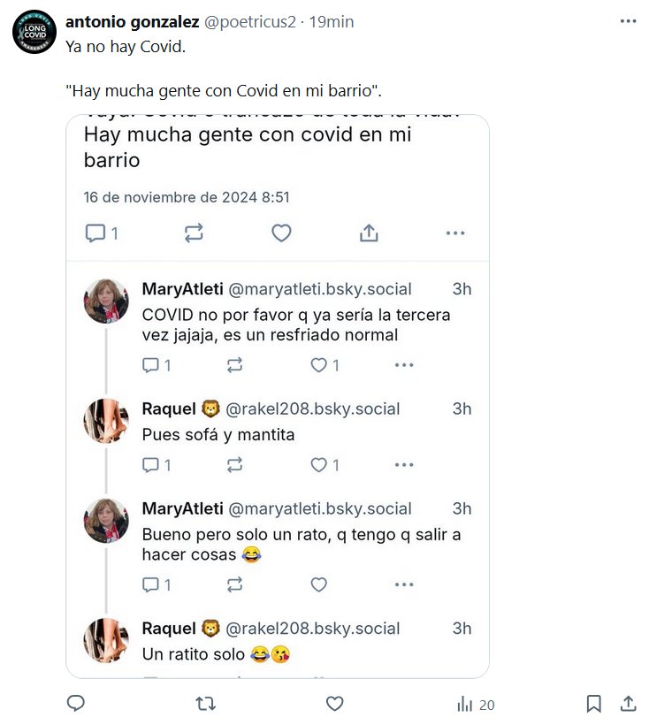Click the share icon under the 16 de noviembre post

[x=369, y=233]
